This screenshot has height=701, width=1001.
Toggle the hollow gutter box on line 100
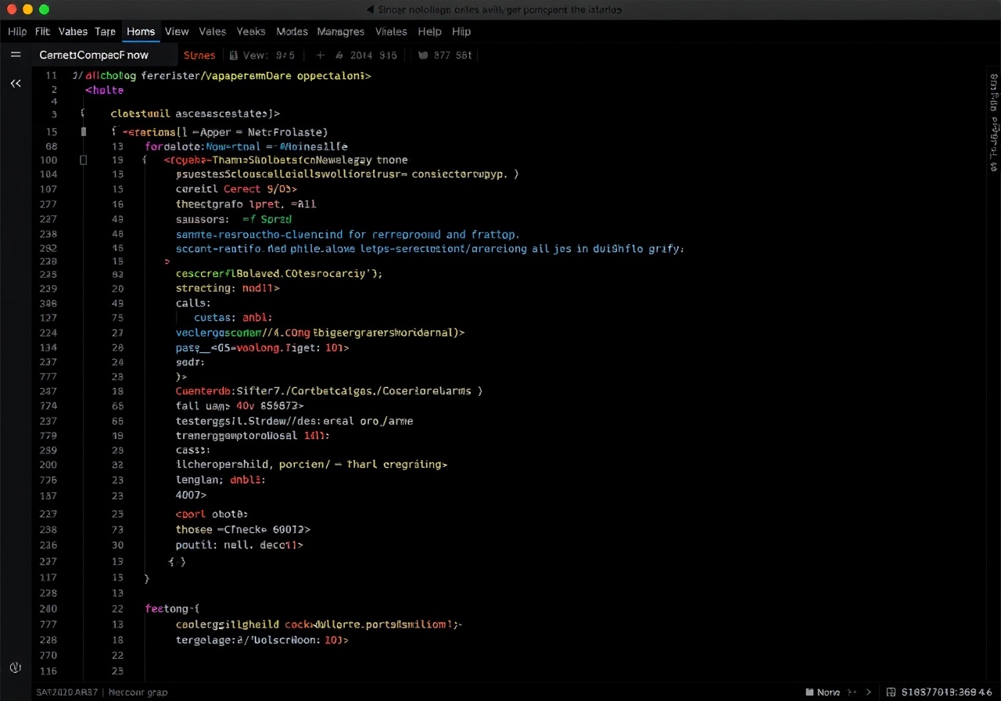[84, 160]
